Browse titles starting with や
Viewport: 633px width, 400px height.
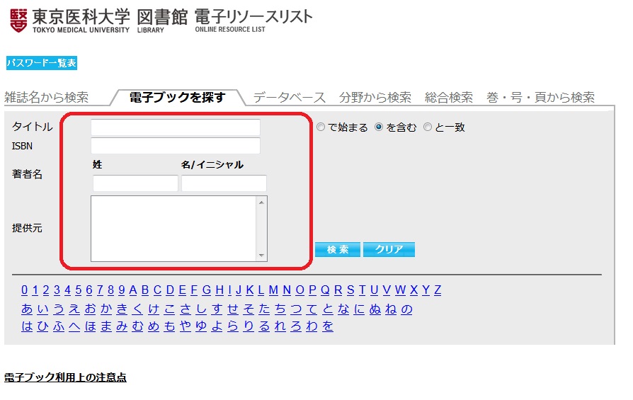186,326
